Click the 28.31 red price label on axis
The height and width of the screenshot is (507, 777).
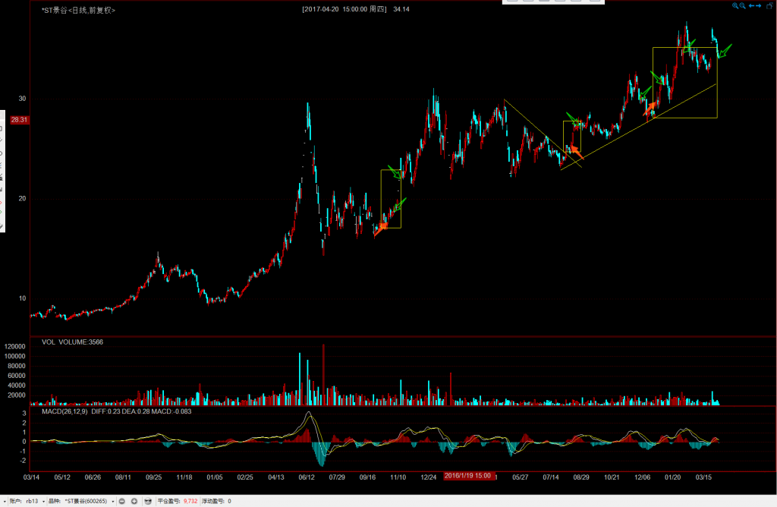pos(19,120)
